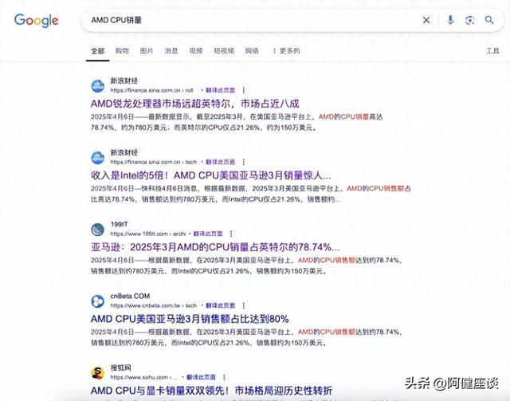Open the 工具 search tools
510x401 pixels.
[492, 51]
